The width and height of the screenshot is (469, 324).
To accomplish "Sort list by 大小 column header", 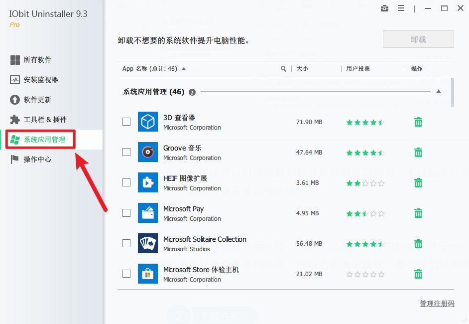I will (302, 69).
